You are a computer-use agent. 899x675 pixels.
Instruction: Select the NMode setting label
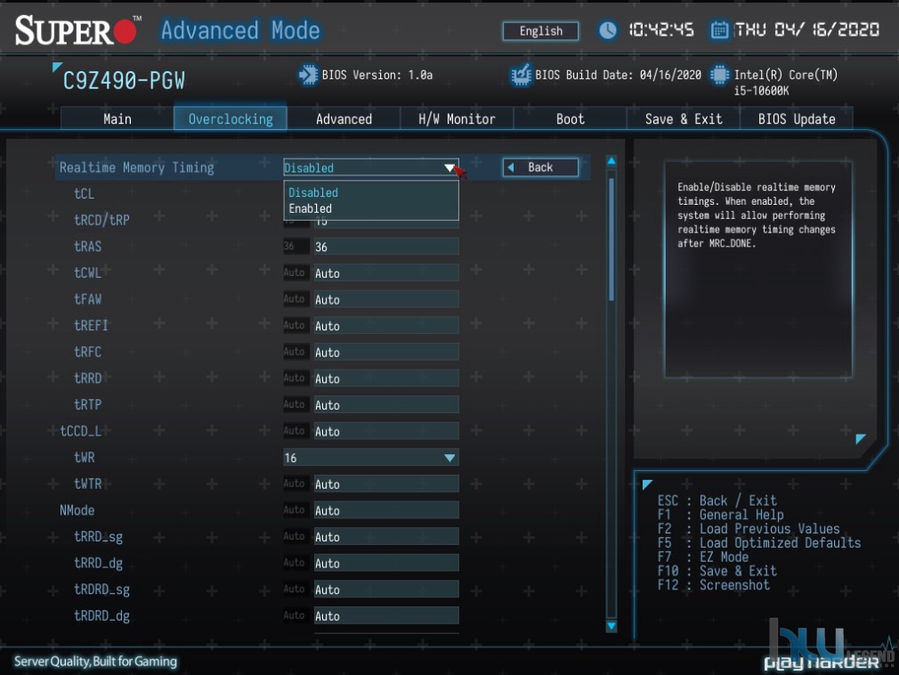click(x=77, y=510)
